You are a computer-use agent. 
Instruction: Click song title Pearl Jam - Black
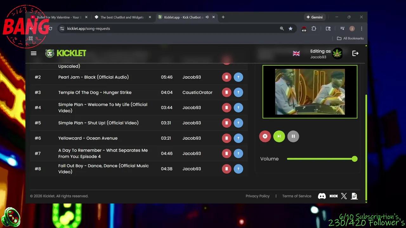[94, 77]
